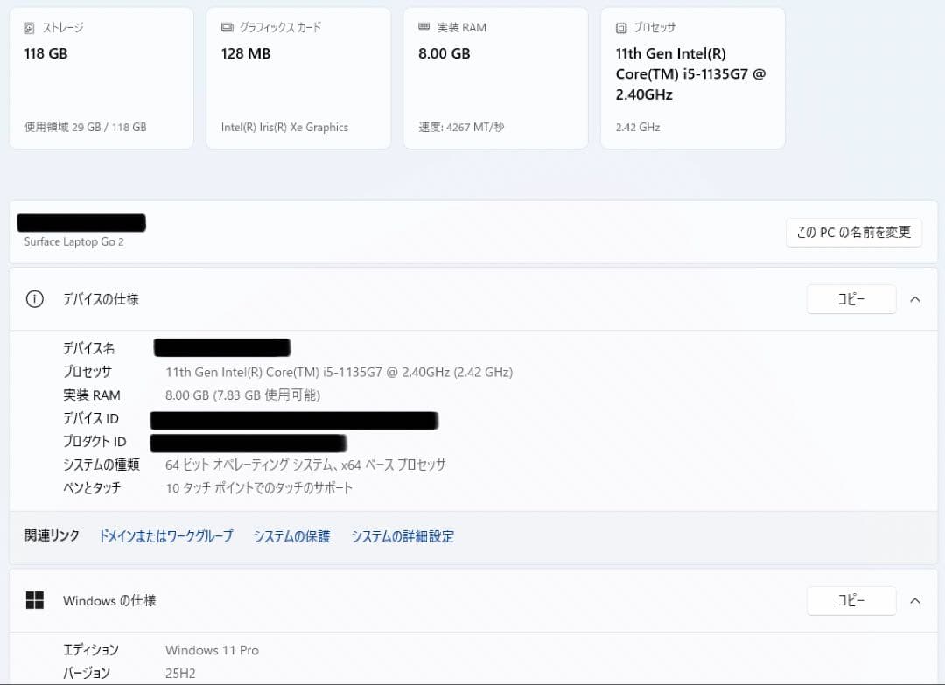Open the 実装 RAM 8.00 GB card
Viewport: 945px width, 685px height.
495,79
